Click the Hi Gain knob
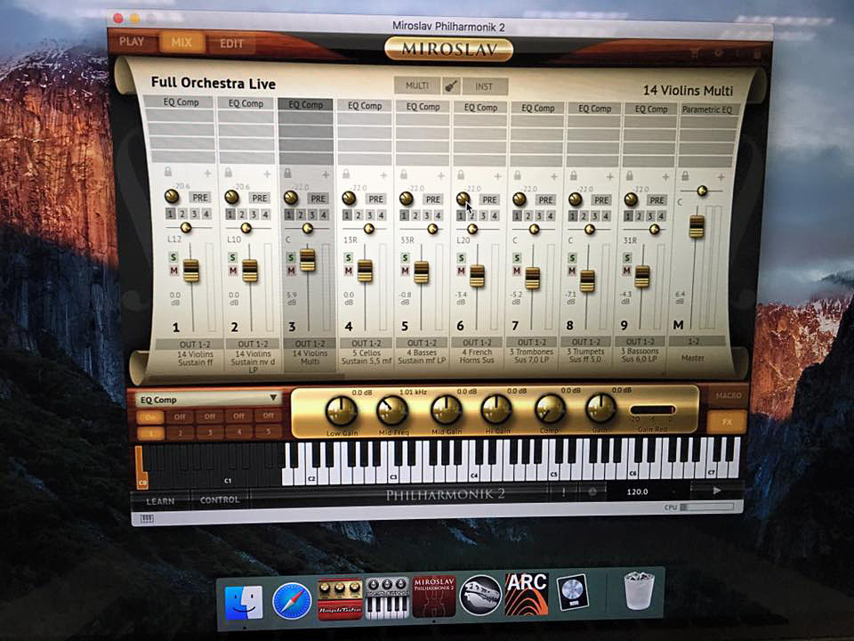This screenshot has width=854, height=641. (496, 410)
